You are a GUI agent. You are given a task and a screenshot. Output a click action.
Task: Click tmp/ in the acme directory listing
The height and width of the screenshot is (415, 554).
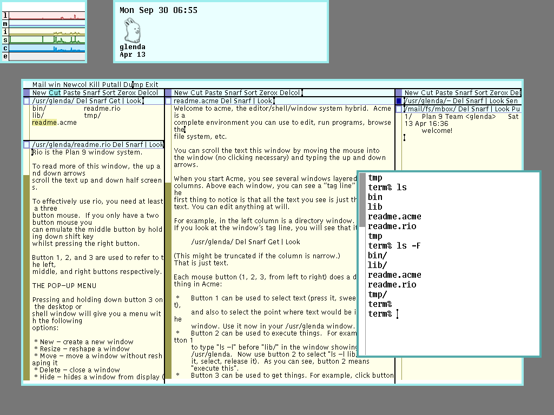coord(92,116)
